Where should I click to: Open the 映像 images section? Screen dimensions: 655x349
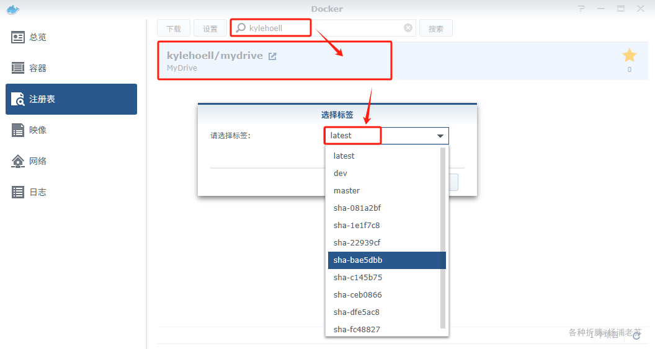pyautogui.click(x=71, y=130)
